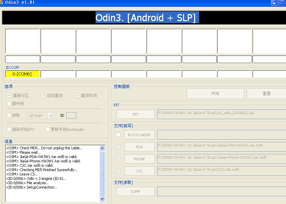Click the PIT file path field
This screenshot has height=204, width=286.
pos(221,114)
